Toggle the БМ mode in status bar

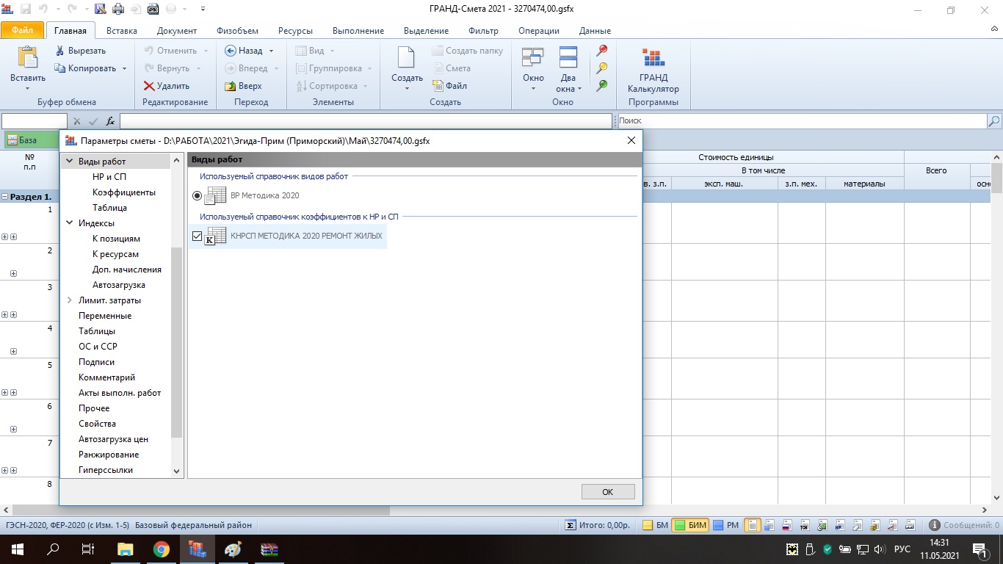point(655,525)
